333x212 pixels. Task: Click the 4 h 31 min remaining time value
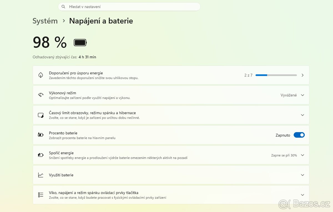(x=87, y=57)
